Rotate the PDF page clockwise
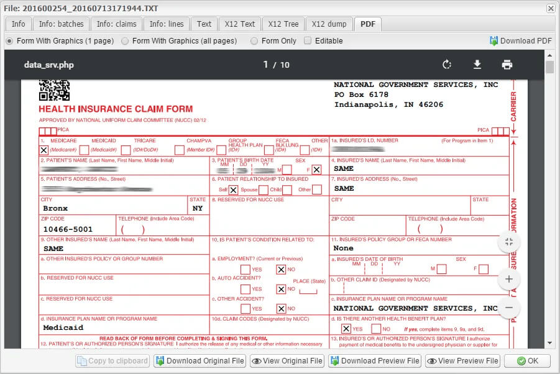 coord(446,65)
